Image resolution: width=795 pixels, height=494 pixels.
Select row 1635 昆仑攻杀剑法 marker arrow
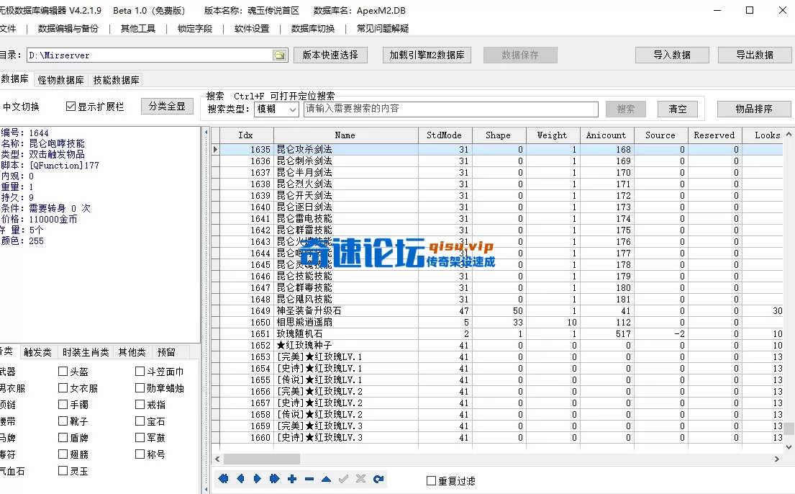point(215,148)
